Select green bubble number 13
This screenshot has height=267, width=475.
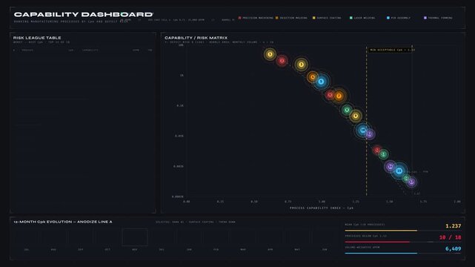click(384, 154)
